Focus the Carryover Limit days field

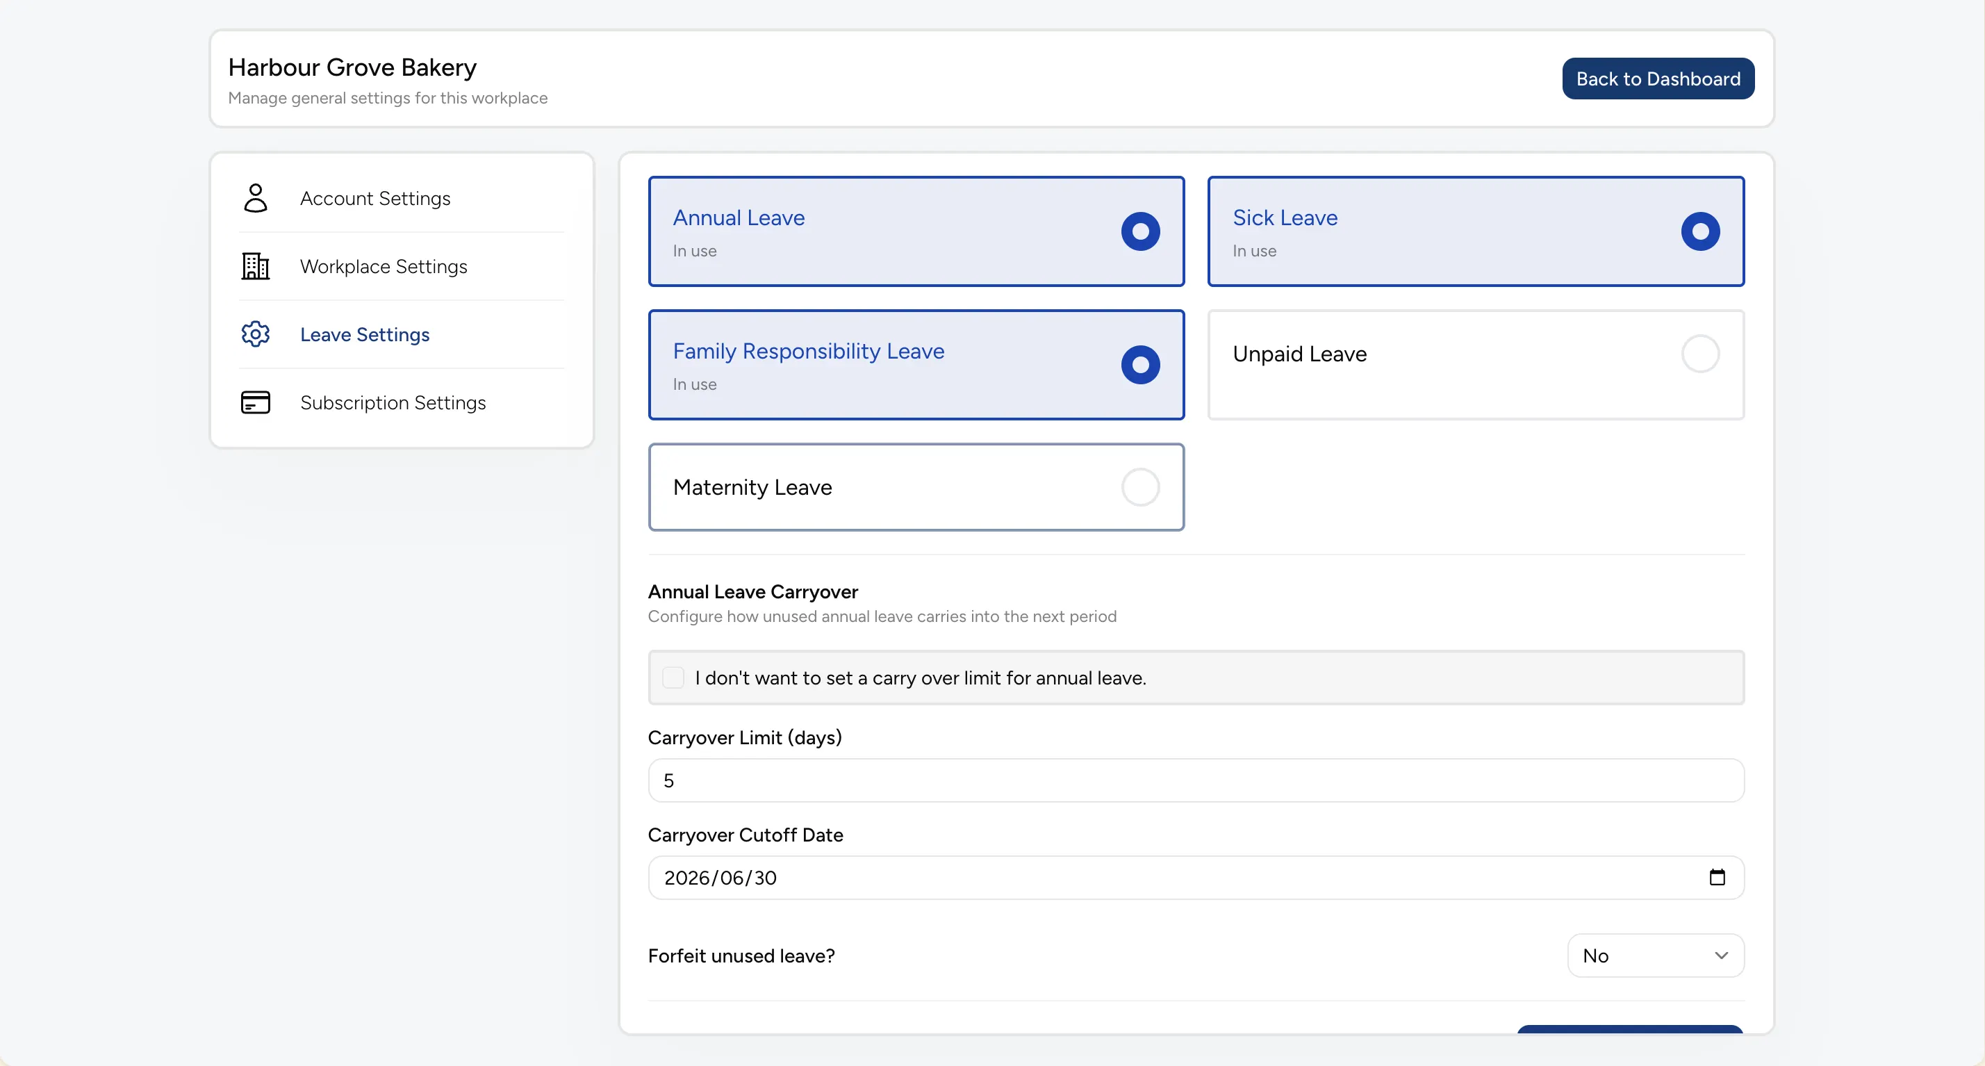pos(1196,780)
